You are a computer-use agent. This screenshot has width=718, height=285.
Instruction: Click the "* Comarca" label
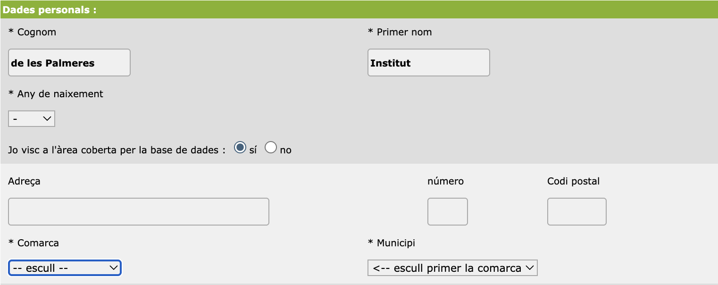(x=33, y=243)
